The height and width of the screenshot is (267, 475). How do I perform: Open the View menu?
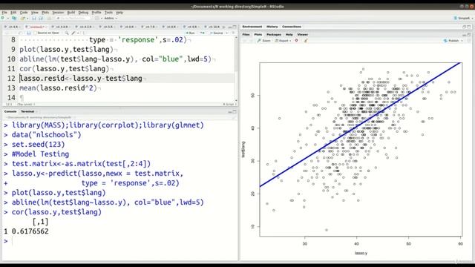pyautogui.click(x=35, y=13)
